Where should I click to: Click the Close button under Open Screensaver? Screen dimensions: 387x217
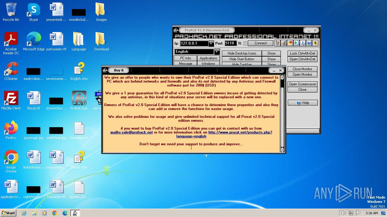click(302, 90)
